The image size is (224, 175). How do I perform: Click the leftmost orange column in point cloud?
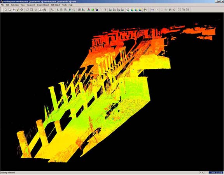pyautogui.click(x=24, y=144)
